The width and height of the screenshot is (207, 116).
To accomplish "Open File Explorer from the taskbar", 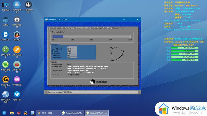I will [12, 113].
